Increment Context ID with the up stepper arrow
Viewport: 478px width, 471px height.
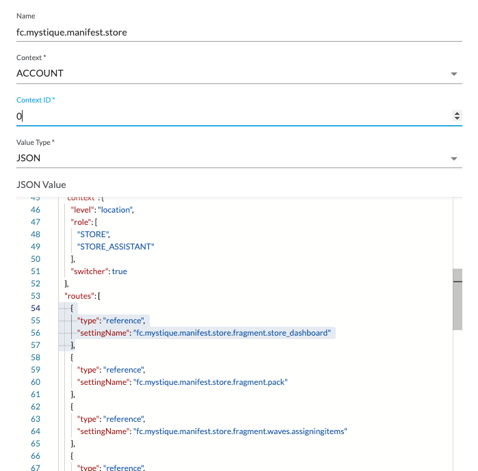point(457,113)
